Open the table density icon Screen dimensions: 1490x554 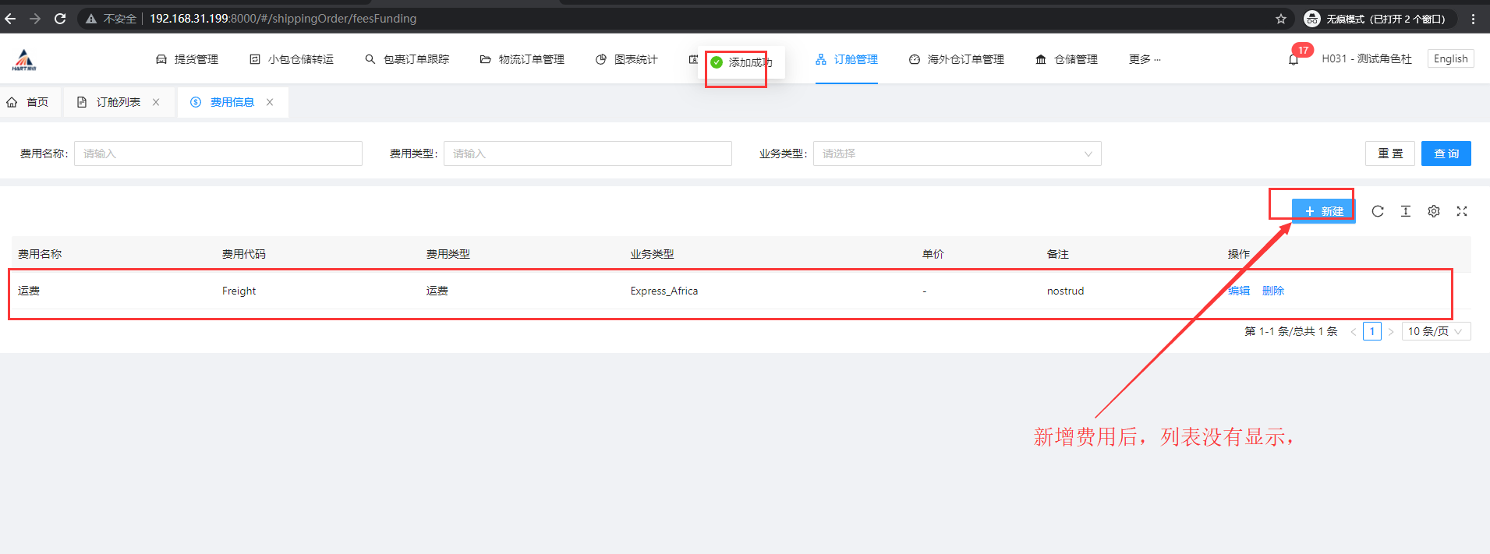point(1406,211)
